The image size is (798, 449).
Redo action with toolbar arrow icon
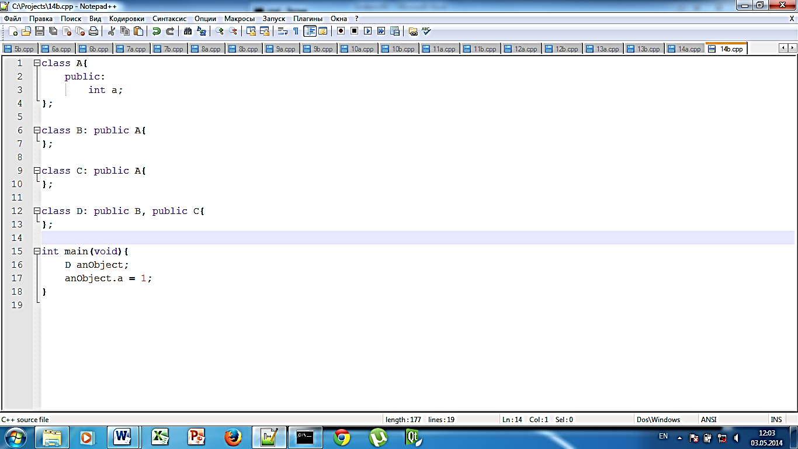coord(170,31)
